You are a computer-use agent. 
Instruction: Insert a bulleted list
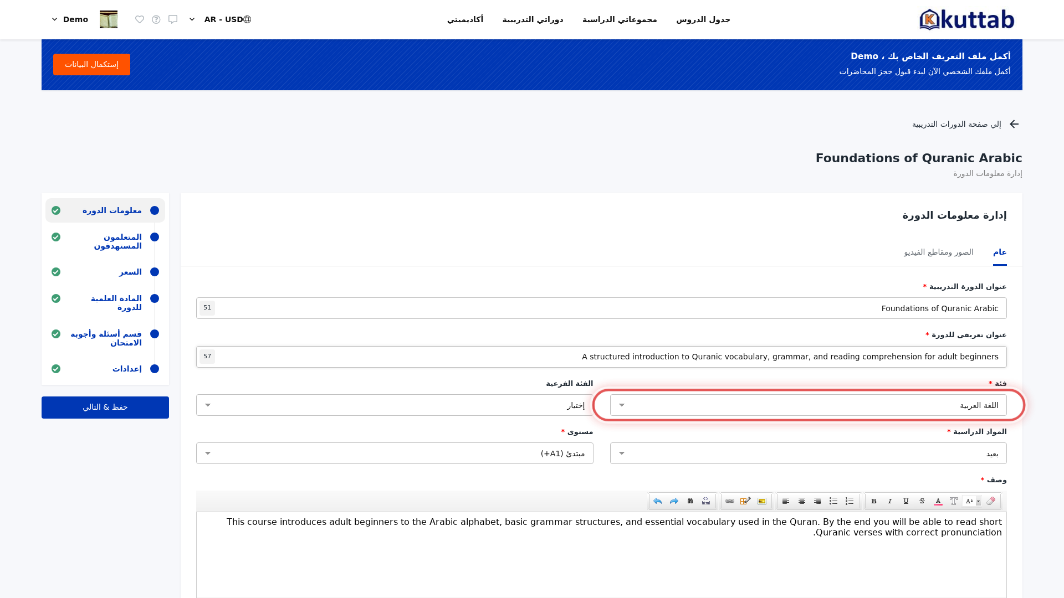pyautogui.click(x=833, y=501)
